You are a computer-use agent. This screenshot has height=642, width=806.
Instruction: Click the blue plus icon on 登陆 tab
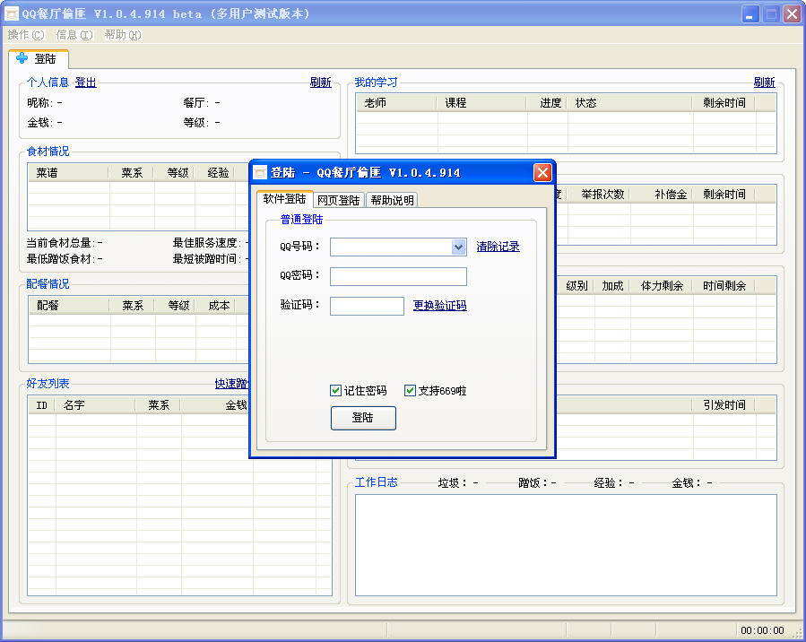[22, 58]
